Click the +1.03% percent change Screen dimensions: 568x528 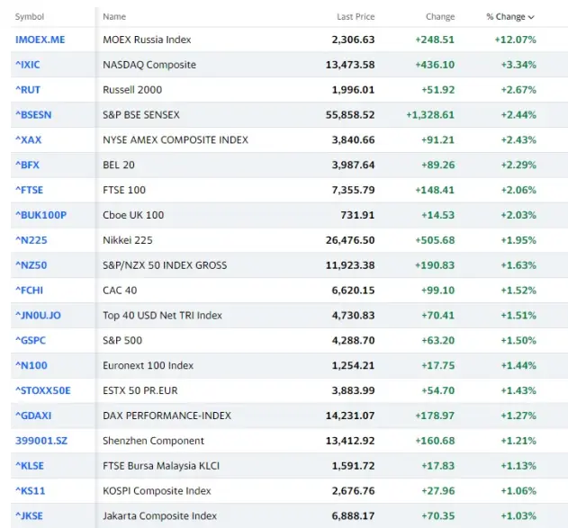click(518, 515)
